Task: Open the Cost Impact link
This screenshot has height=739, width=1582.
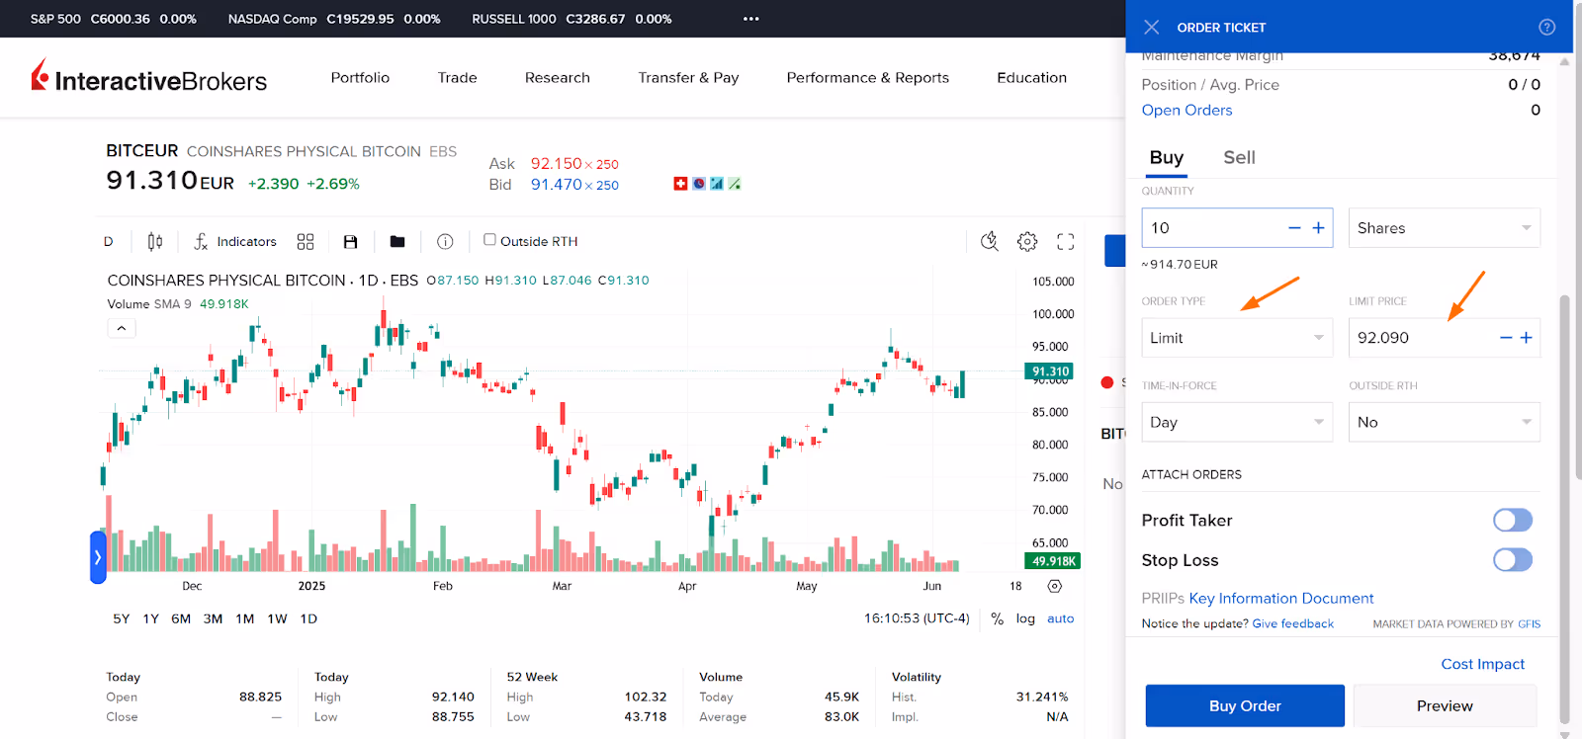Action: [1482, 664]
